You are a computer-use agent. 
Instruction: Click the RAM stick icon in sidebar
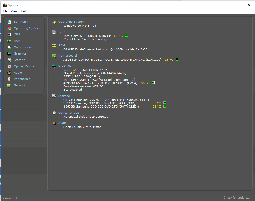tap(9, 41)
